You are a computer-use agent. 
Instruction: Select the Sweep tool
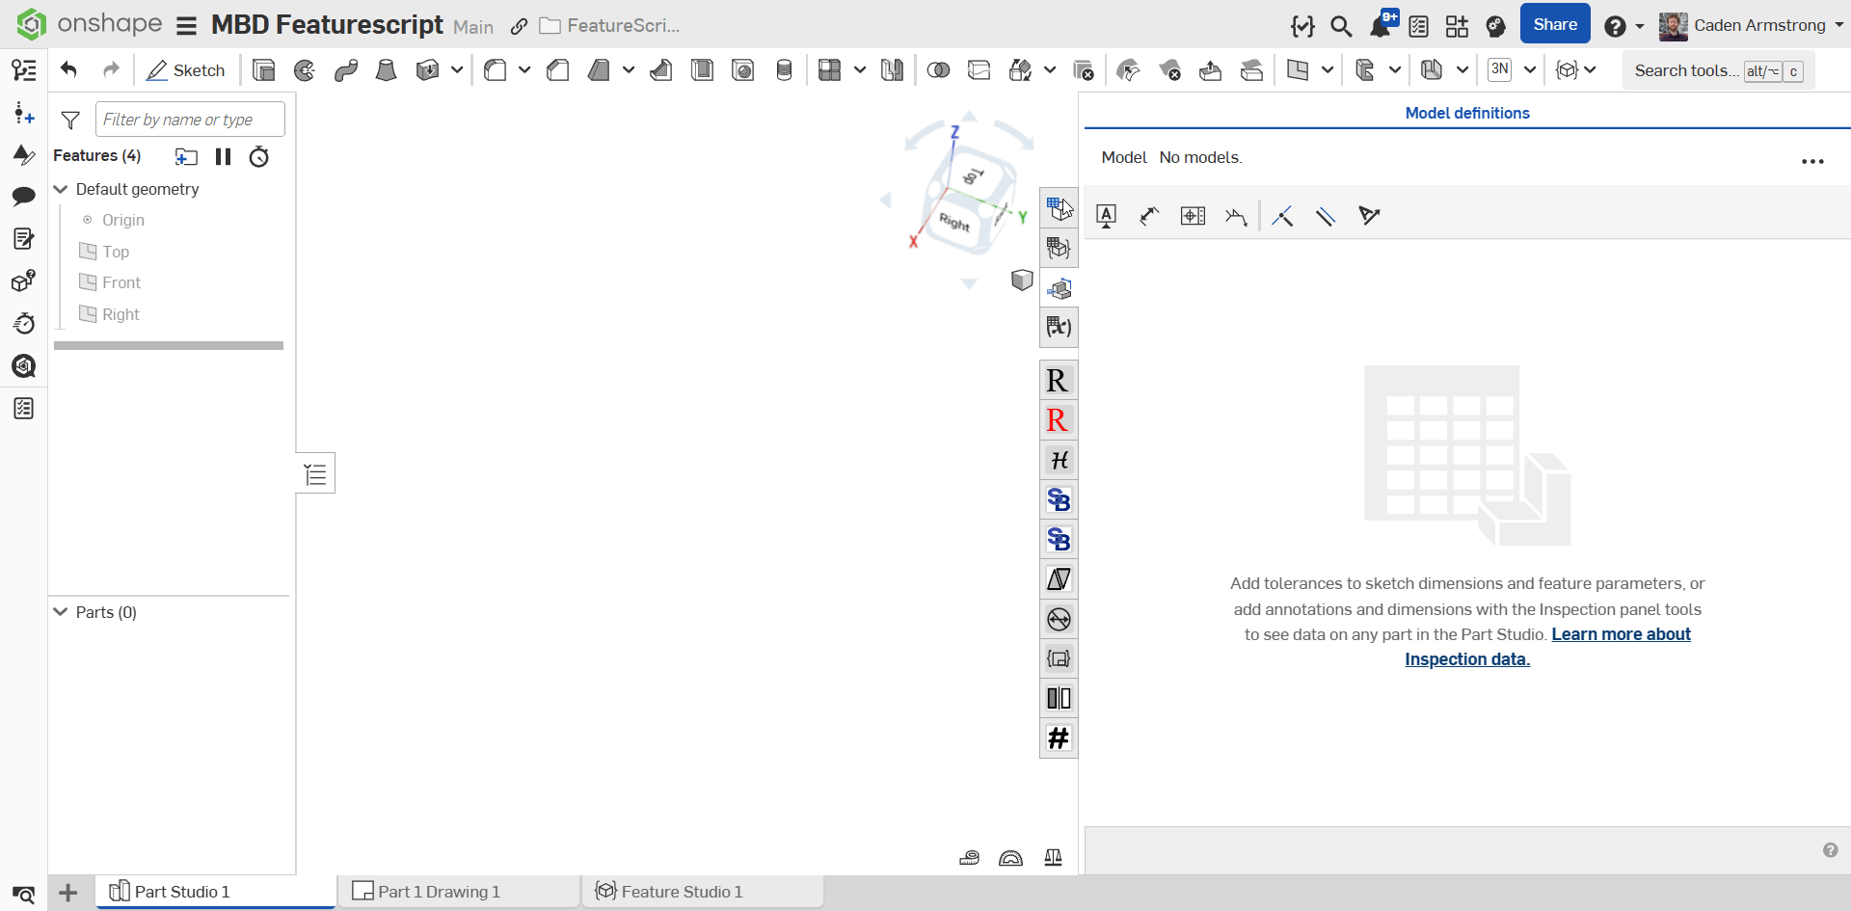click(x=346, y=70)
